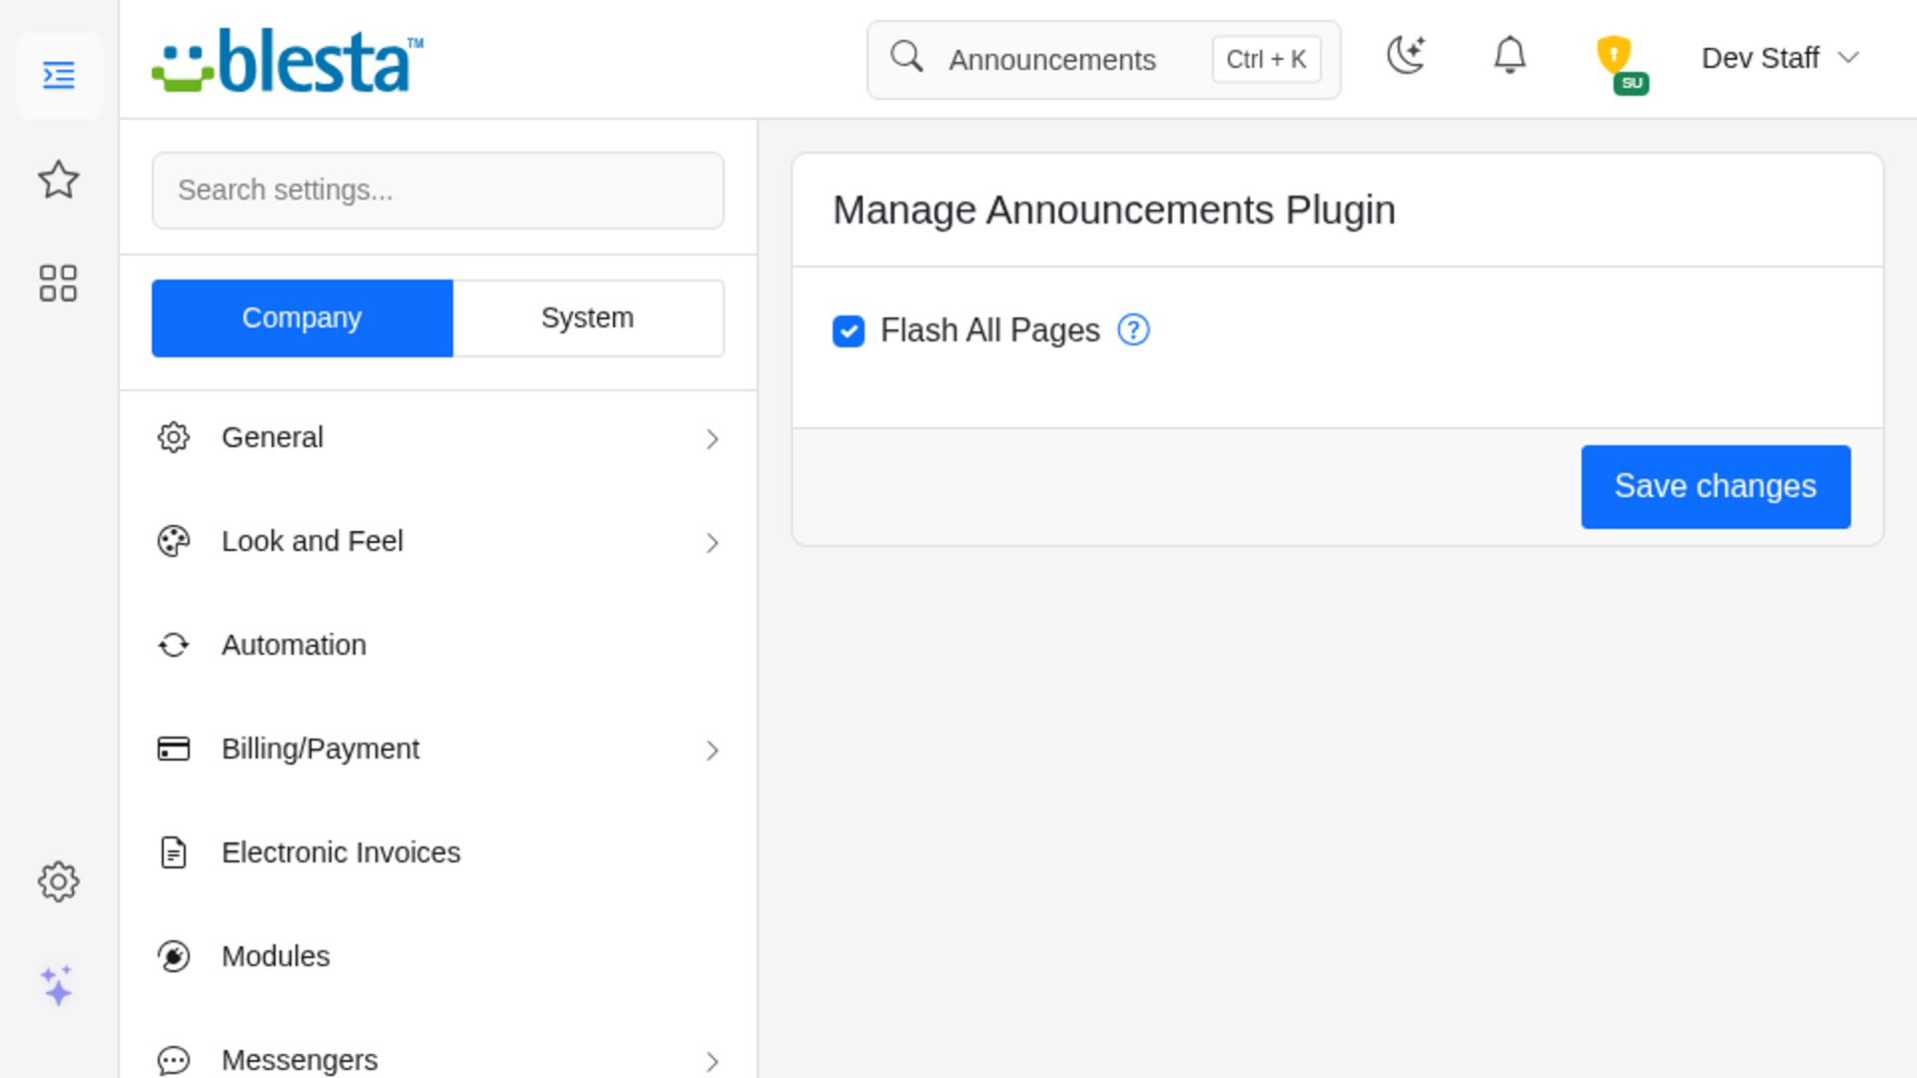Click the magnifier search icon

907,57
